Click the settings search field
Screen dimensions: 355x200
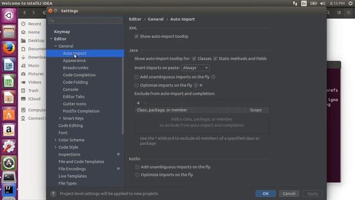tap(85, 21)
